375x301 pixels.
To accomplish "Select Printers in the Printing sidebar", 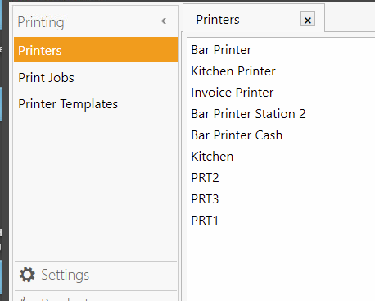I will point(96,50).
